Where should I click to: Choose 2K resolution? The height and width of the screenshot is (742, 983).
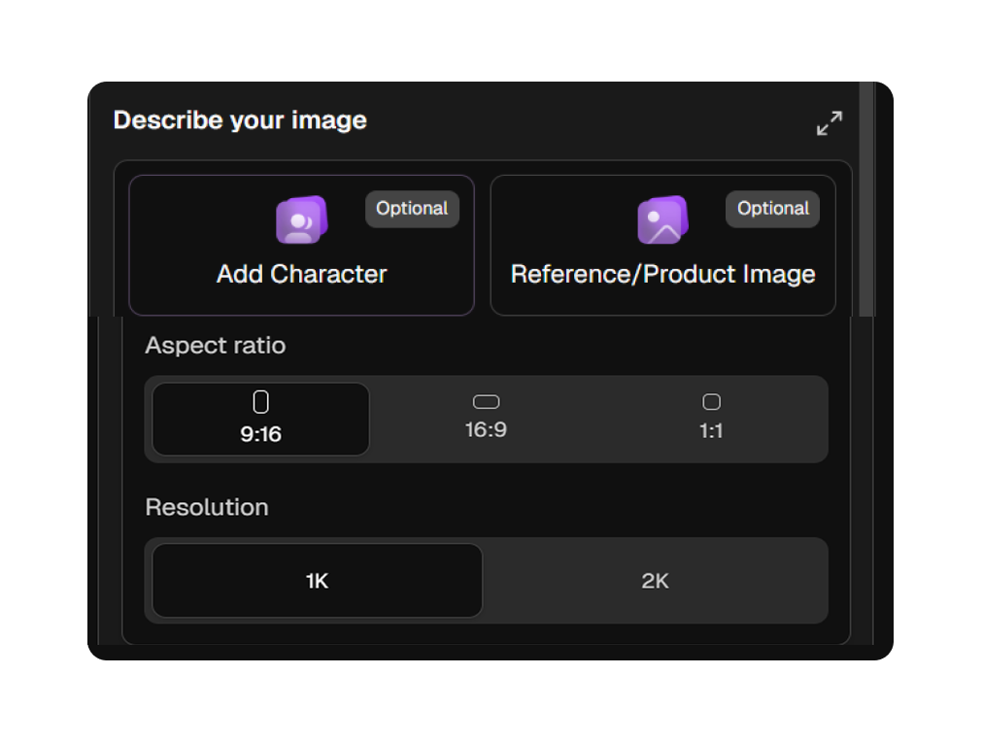click(655, 581)
